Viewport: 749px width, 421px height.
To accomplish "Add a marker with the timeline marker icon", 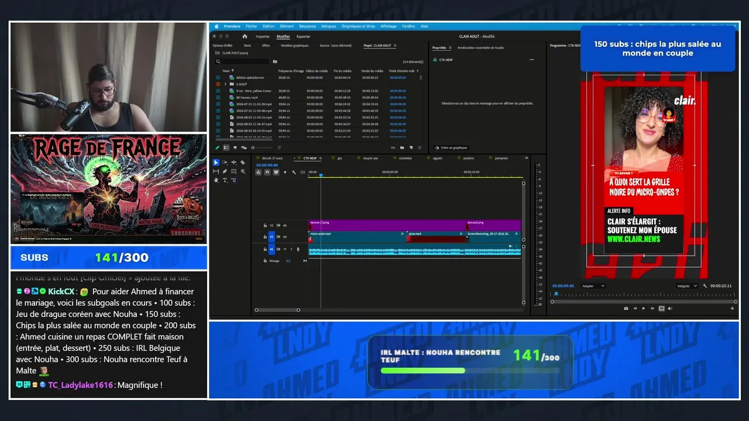I will (x=285, y=172).
